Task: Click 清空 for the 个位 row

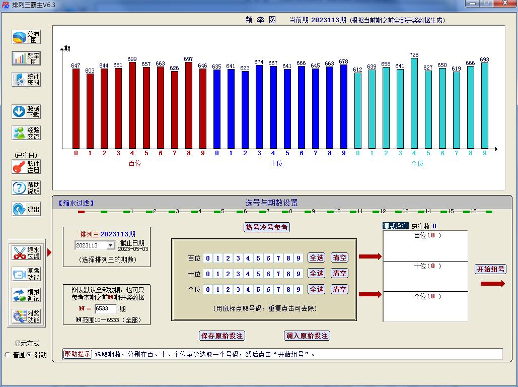Action: [x=340, y=289]
